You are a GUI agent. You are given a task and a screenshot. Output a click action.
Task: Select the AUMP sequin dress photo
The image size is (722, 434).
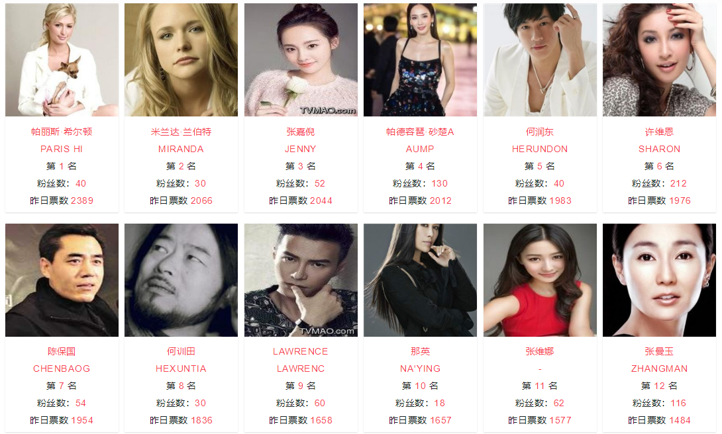[420, 60]
